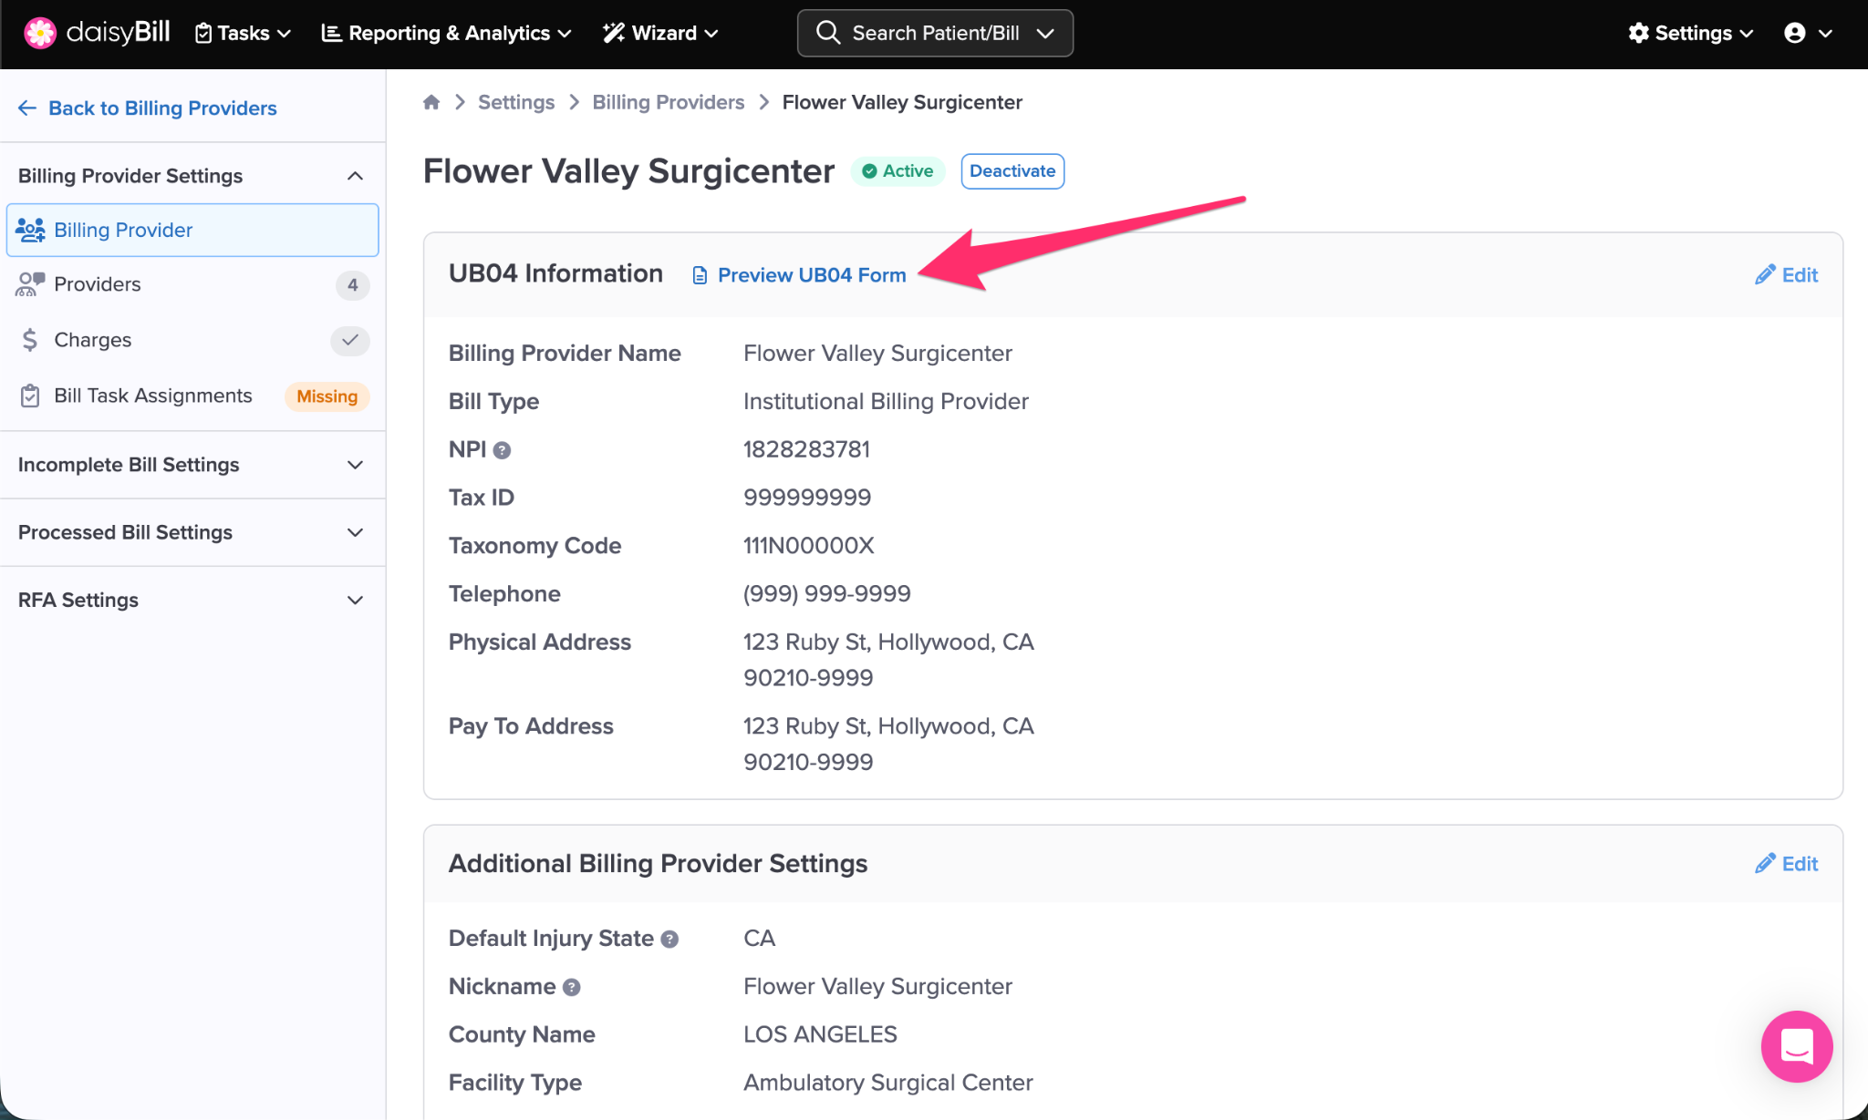Edit the UB04 Information section
The height and width of the screenshot is (1120, 1868).
1786,275
